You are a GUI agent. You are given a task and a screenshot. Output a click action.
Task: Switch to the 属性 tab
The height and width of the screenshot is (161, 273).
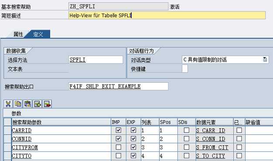click(18, 34)
